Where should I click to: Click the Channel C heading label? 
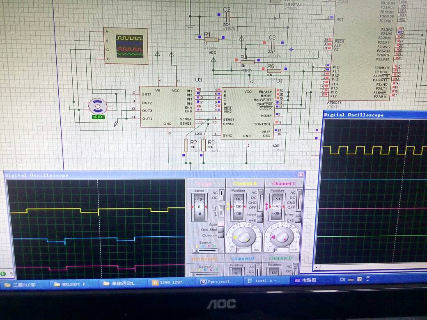[x=284, y=183]
